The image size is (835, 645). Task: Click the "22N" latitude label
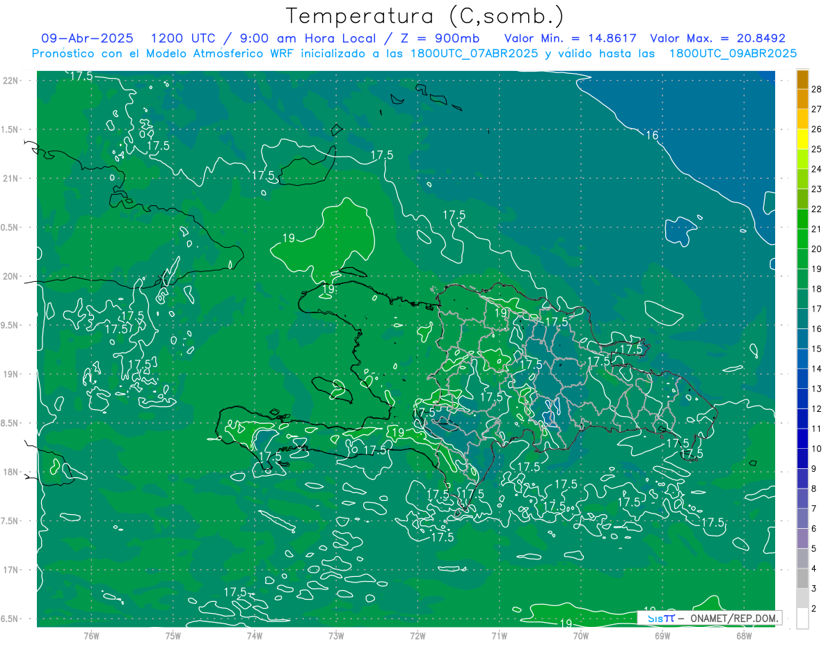pos(10,81)
